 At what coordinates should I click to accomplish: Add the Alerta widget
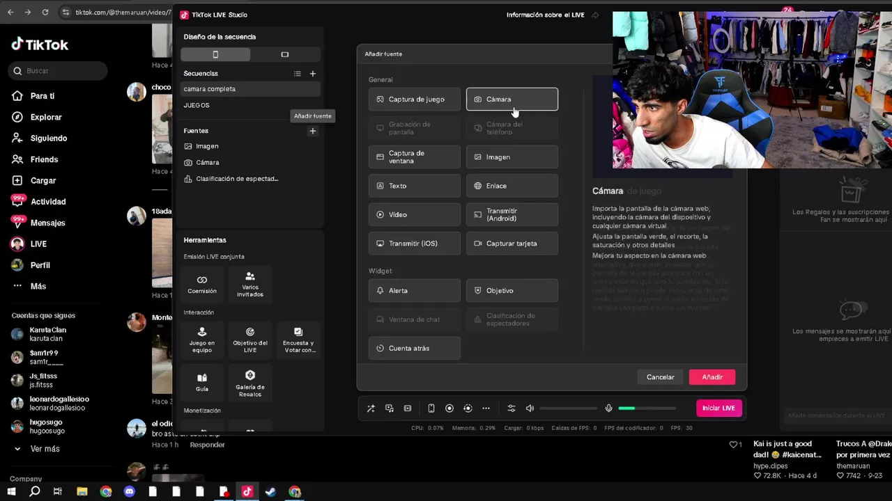point(415,291)
